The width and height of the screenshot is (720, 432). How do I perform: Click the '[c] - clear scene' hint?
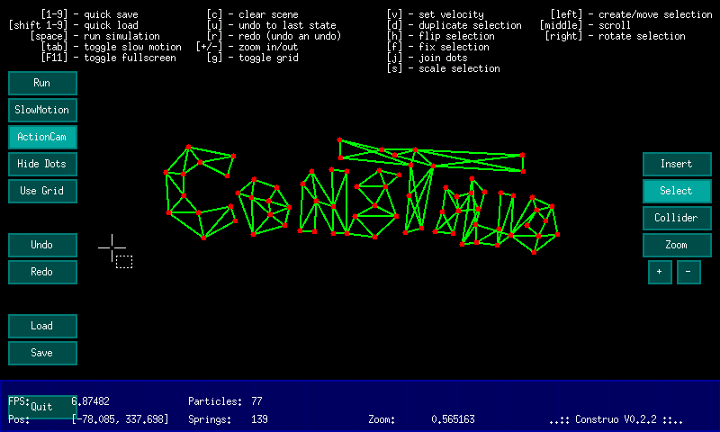(252, 14)
